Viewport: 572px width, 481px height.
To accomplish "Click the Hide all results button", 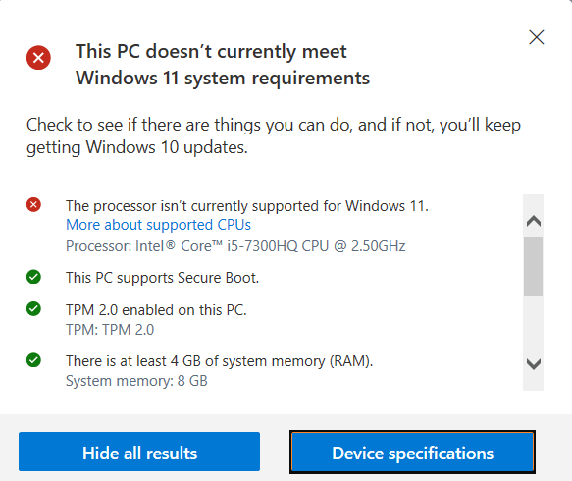I will pyautogui.click(x=139, y=452).
